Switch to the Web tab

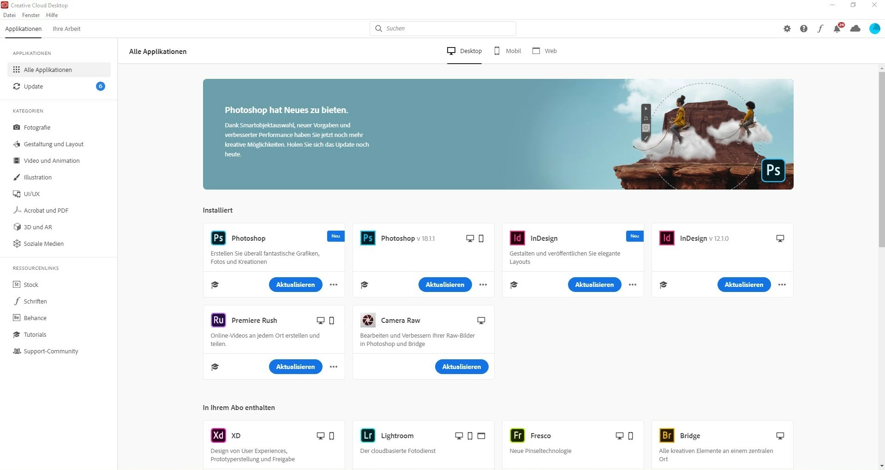click(x=544, y=51)
